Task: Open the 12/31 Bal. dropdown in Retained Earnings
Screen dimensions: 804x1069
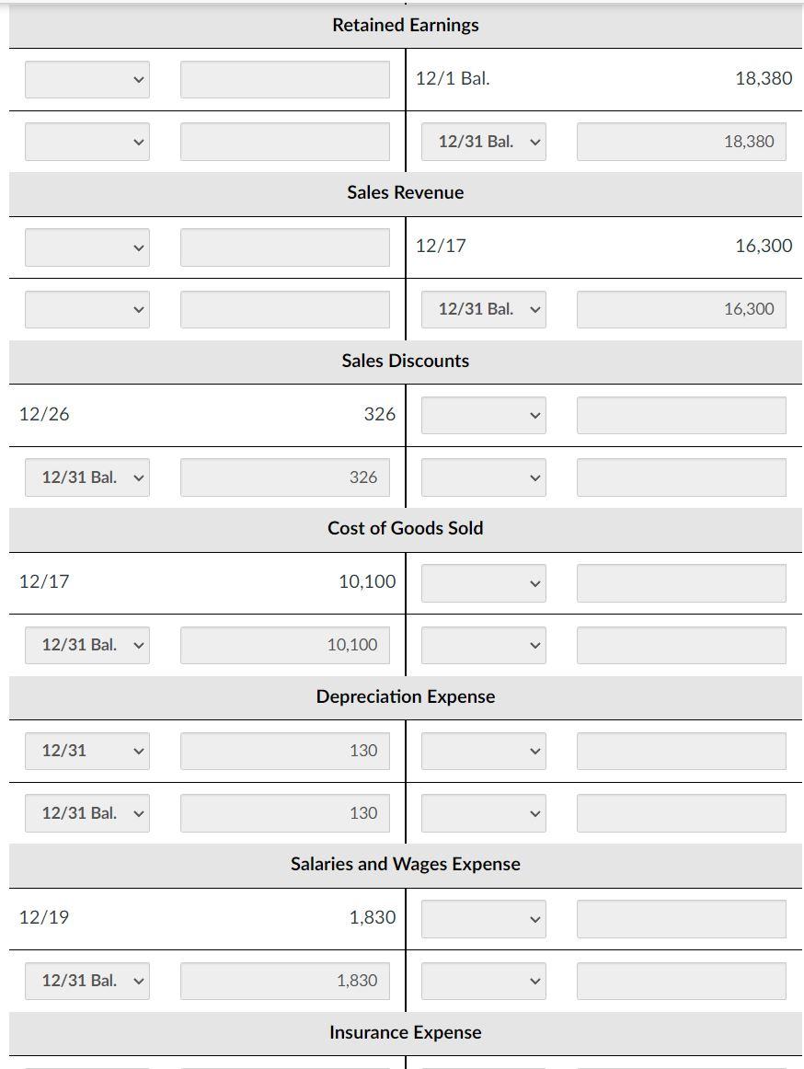Action: [483, 141]
